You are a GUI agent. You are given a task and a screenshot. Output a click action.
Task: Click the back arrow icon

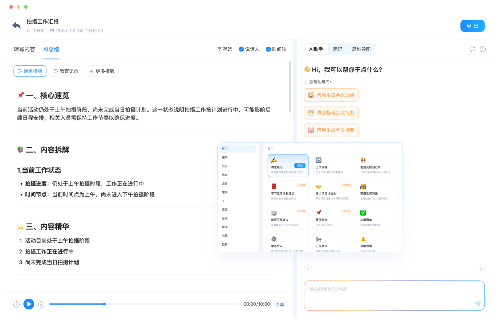(x=16, y=26)
